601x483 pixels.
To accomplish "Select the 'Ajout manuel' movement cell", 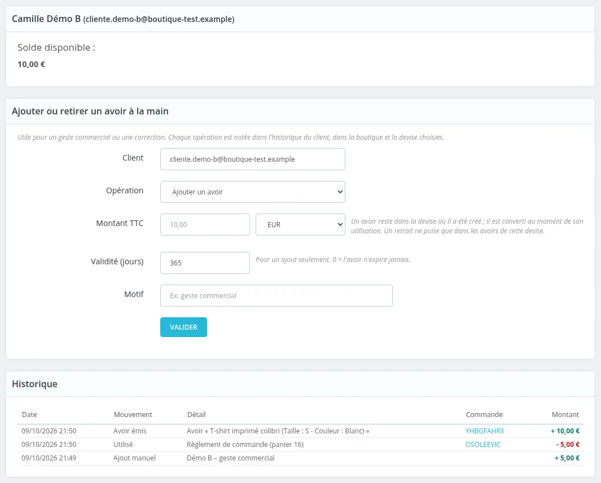I will [134, 458].
